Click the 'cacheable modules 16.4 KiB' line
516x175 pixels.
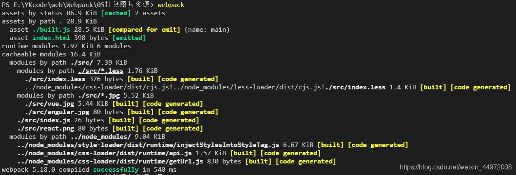51,54
